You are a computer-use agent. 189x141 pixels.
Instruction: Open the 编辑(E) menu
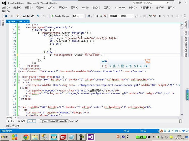coord(17,8)
